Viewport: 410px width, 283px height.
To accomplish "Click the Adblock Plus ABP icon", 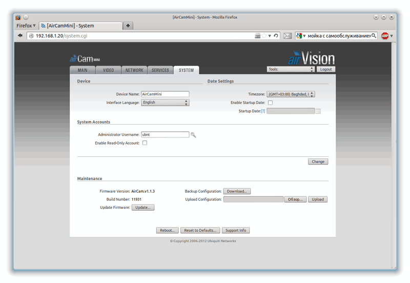I will (x=385, y=36).
